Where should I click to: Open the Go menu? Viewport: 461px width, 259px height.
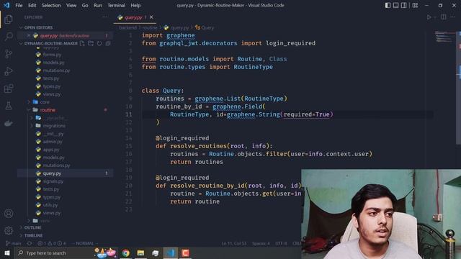pos(85,5)
